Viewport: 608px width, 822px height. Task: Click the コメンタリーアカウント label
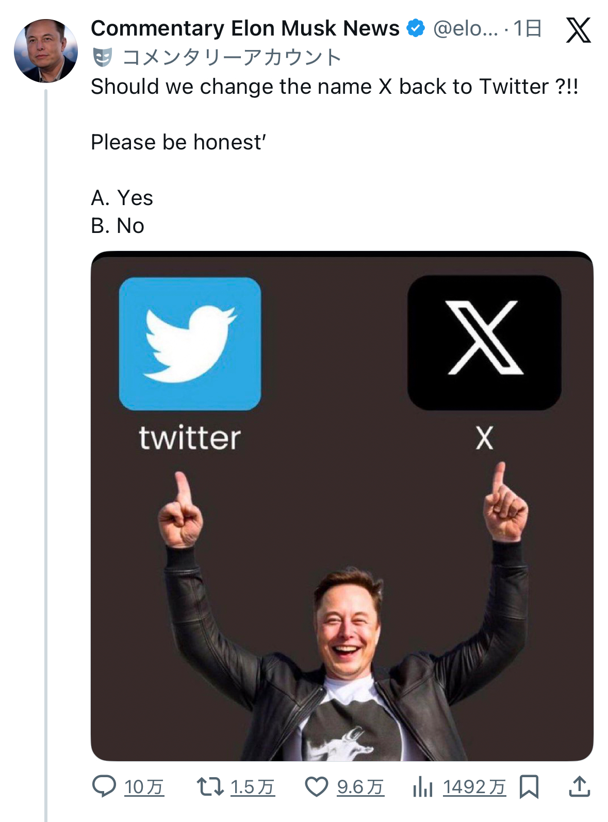(232, 57)
